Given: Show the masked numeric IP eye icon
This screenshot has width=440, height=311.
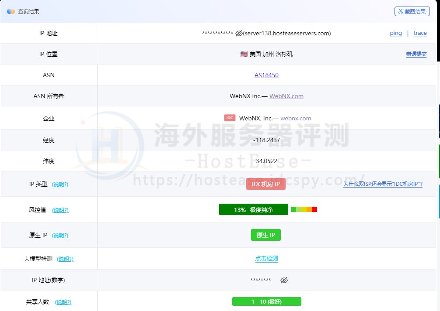Looking at the screenshot, I should (284, 280).
